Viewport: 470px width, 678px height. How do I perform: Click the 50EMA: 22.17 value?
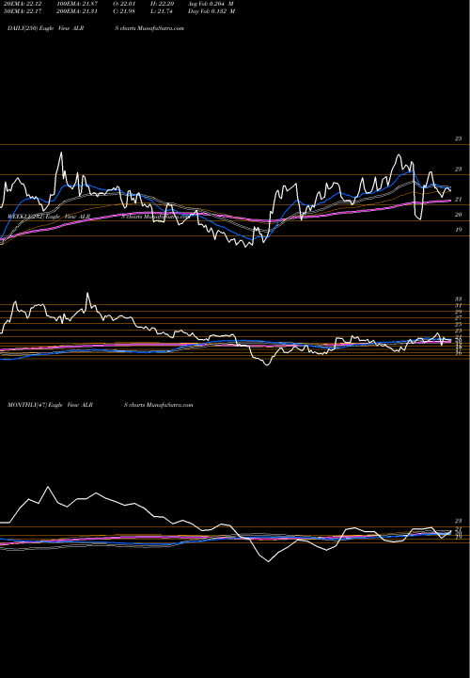click(x=23, y=11)
